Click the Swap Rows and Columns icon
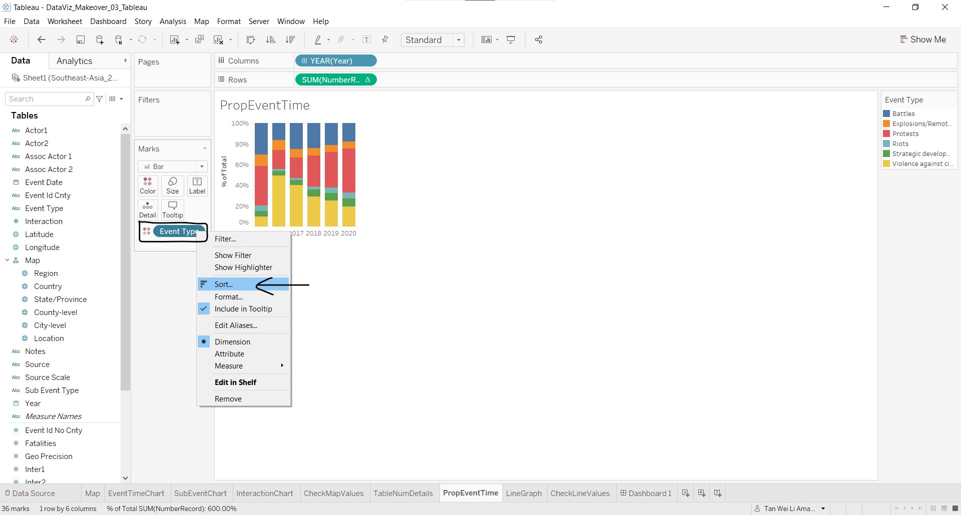The width and height of the screenshot is (961, 515). (x=251, y=40)
